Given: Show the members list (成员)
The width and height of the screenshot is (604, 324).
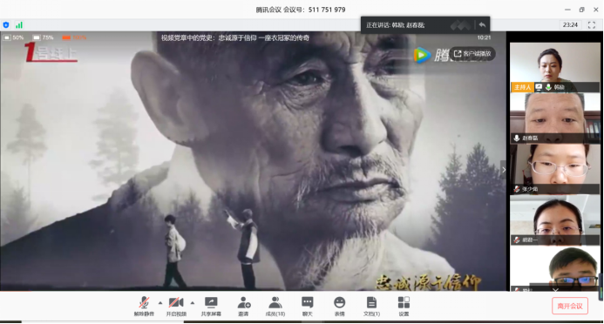Looking at the screenshot, I should pos(275,307).
